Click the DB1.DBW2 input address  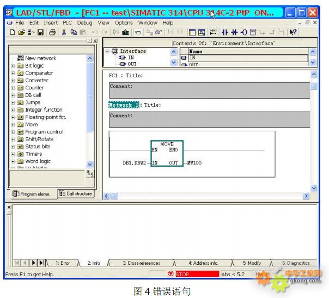point(135,163)
